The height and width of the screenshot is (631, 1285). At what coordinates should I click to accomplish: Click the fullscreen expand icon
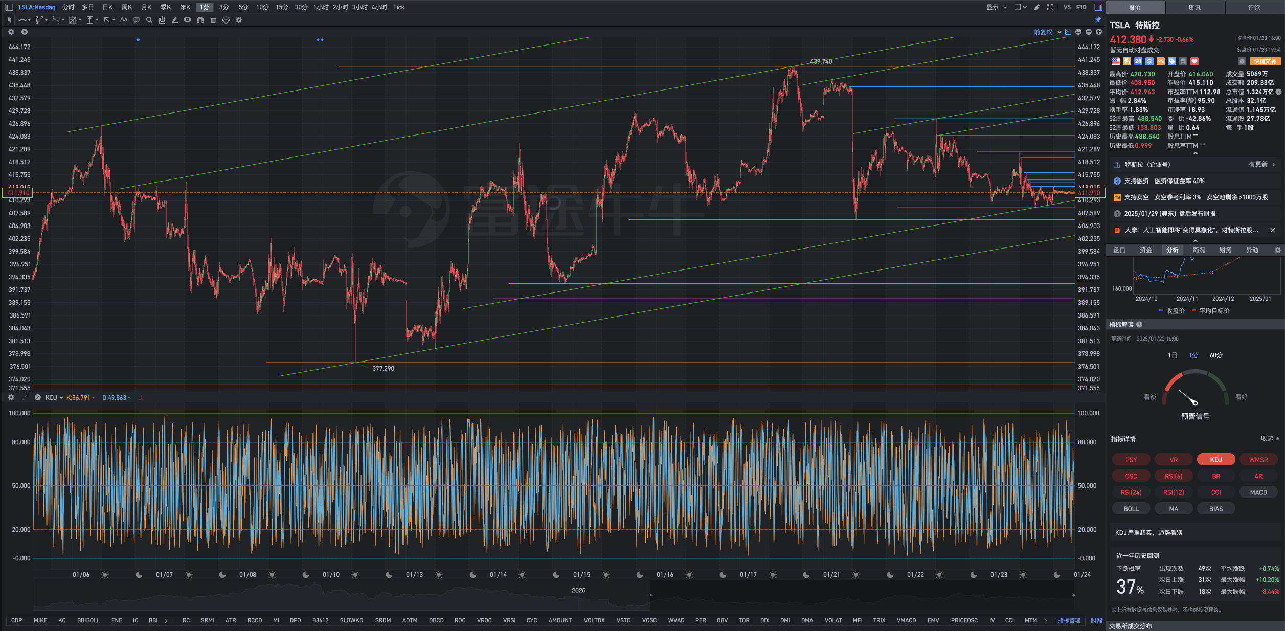pyautogui.click(x=1050, y=7)
